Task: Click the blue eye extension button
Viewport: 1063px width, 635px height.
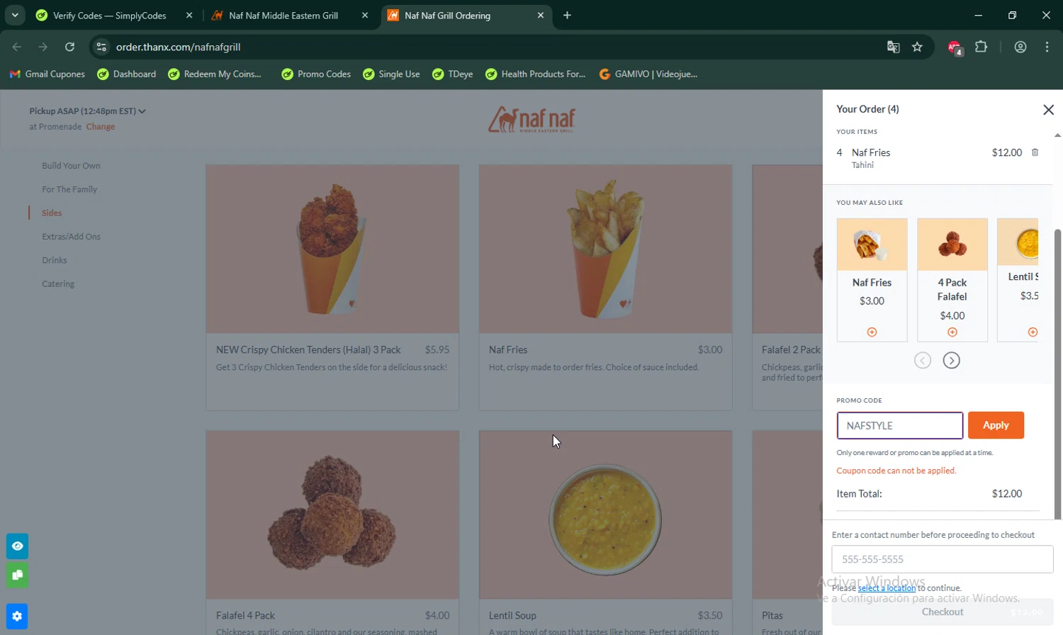Action: pyautogui.click(x=18, y=546)
